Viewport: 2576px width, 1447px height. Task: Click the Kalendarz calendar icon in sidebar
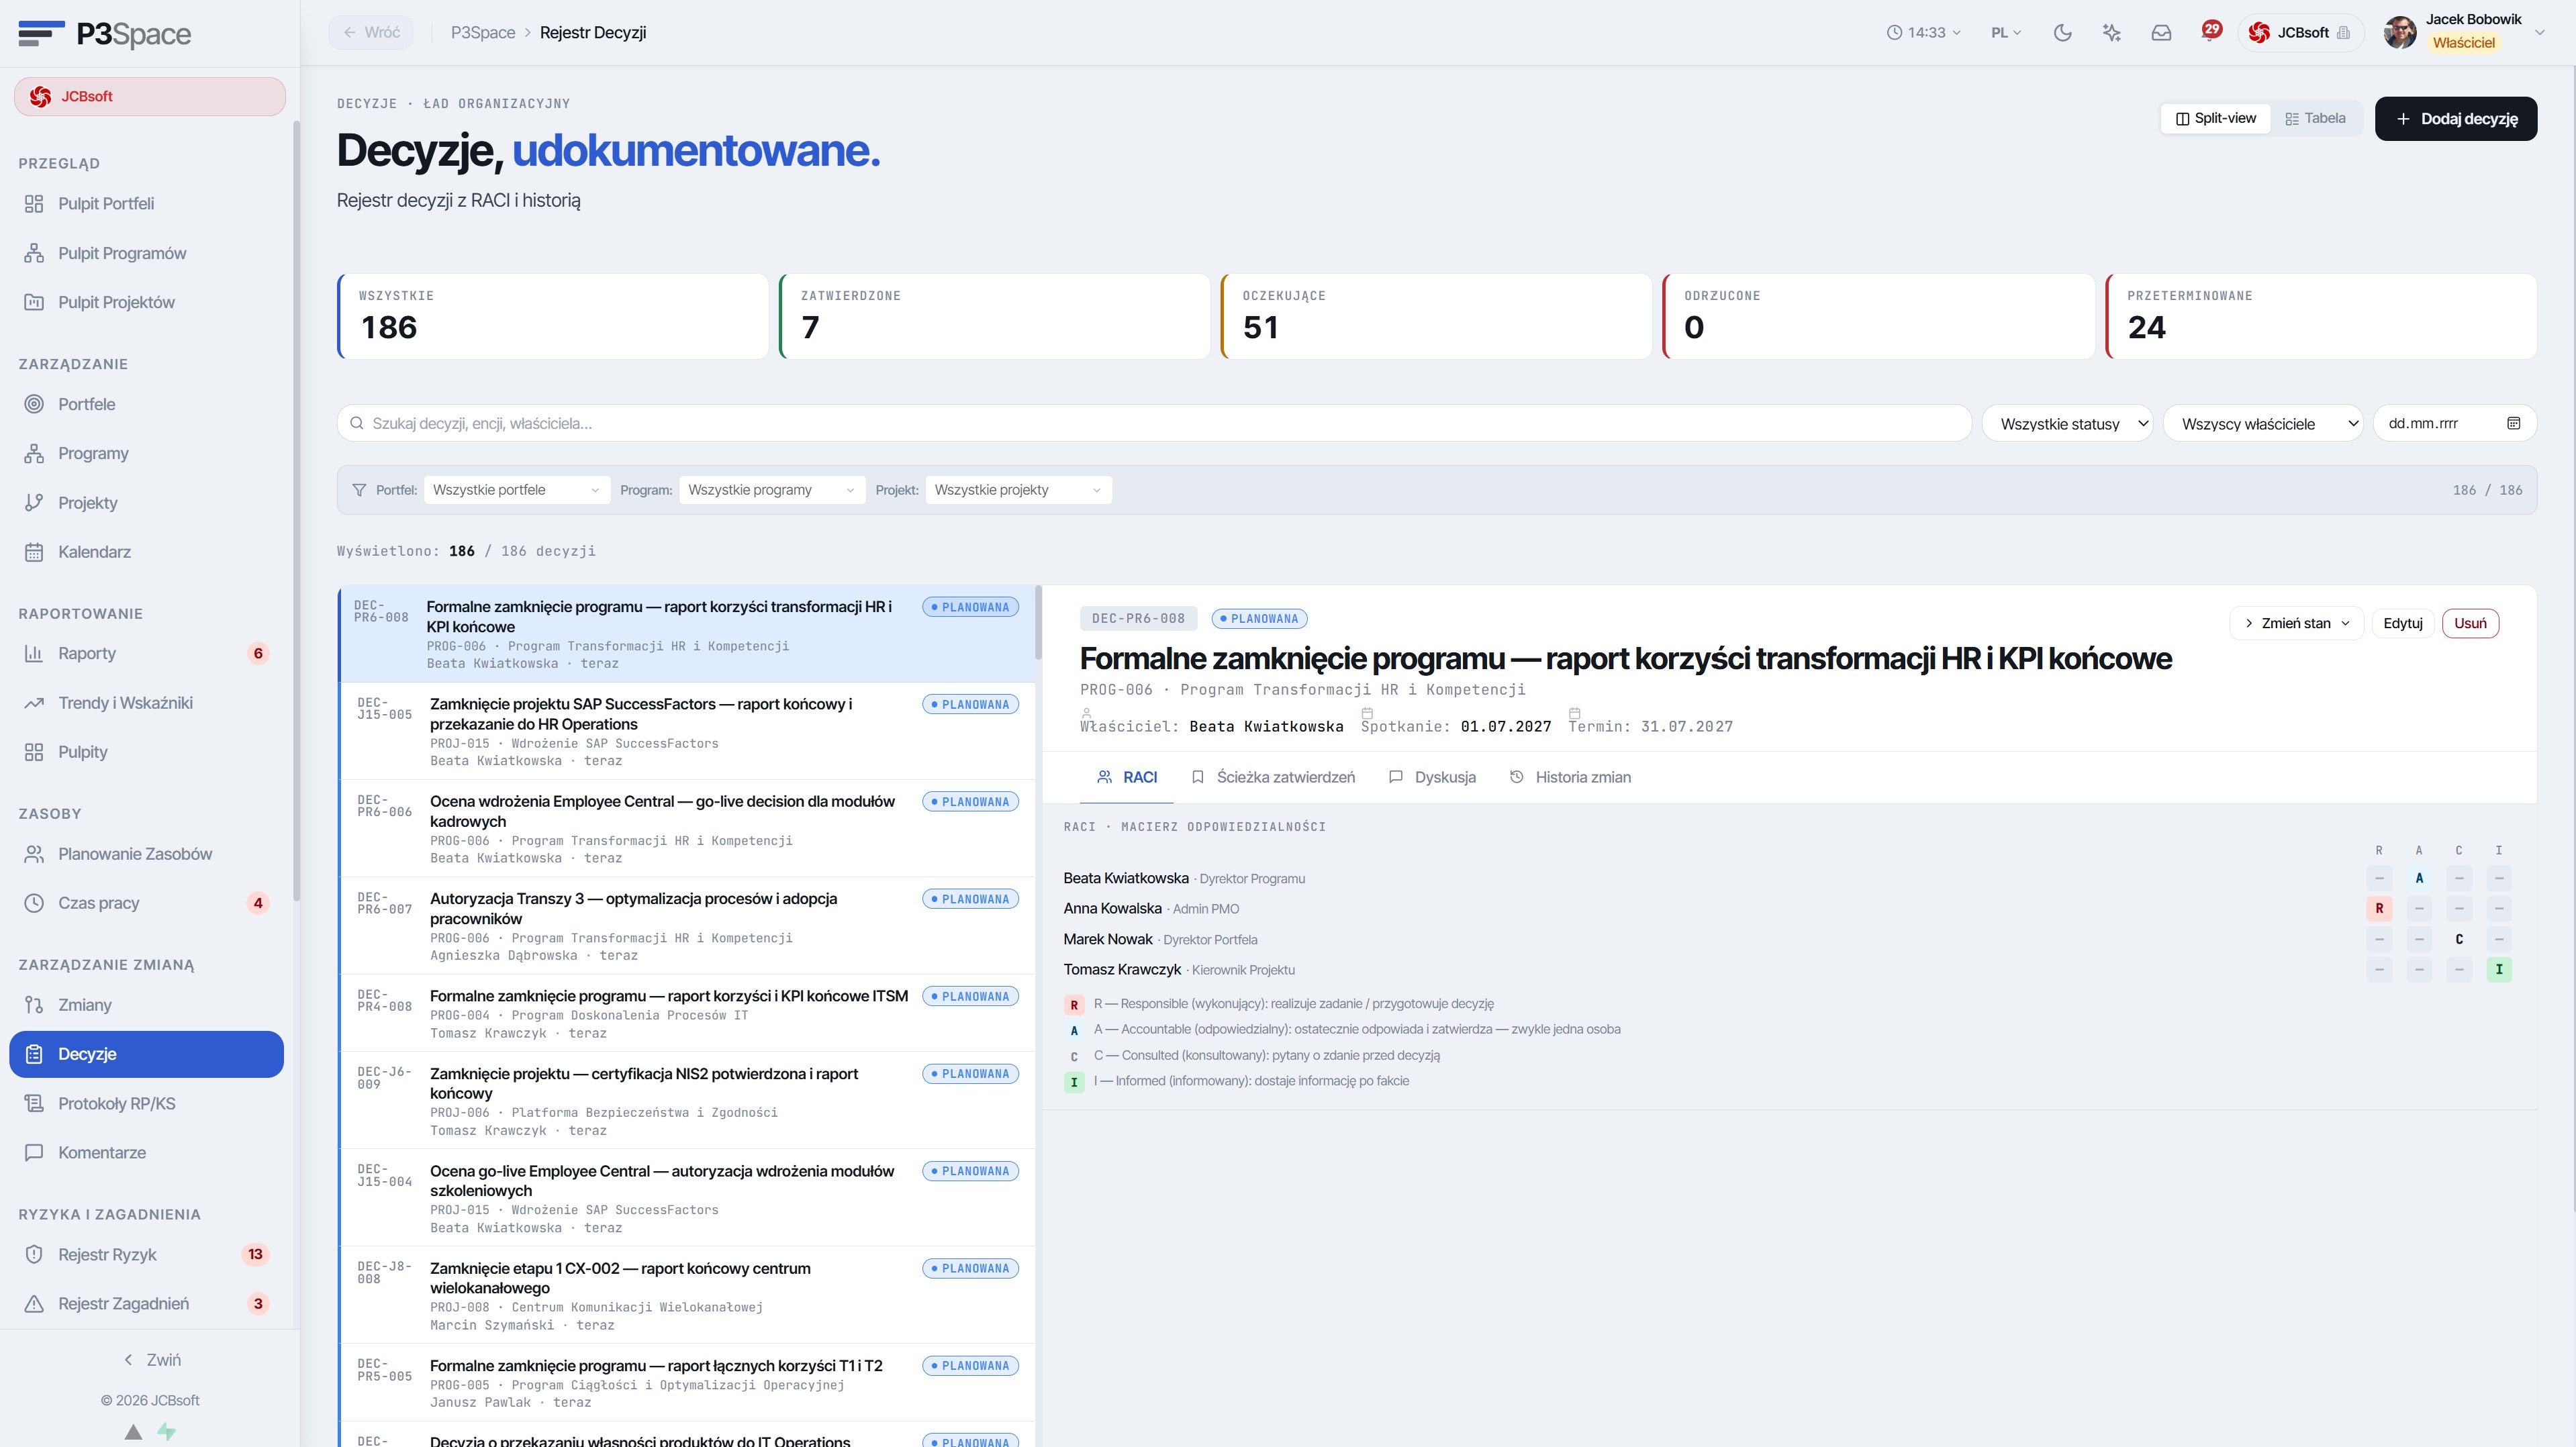point(34,552)
